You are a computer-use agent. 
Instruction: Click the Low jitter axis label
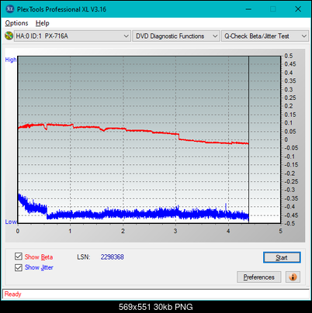(x=11, y=222)
